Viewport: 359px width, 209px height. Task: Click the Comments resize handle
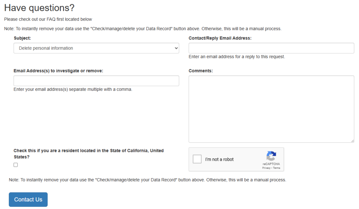tap(353, 141)
